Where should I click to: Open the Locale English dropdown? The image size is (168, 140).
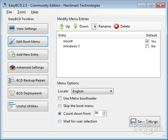click(93, 91)
